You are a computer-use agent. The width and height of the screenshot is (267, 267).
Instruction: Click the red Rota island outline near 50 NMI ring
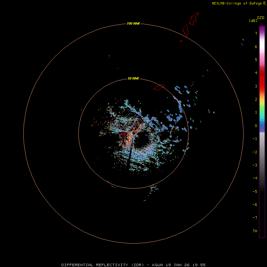pos(159,87)
